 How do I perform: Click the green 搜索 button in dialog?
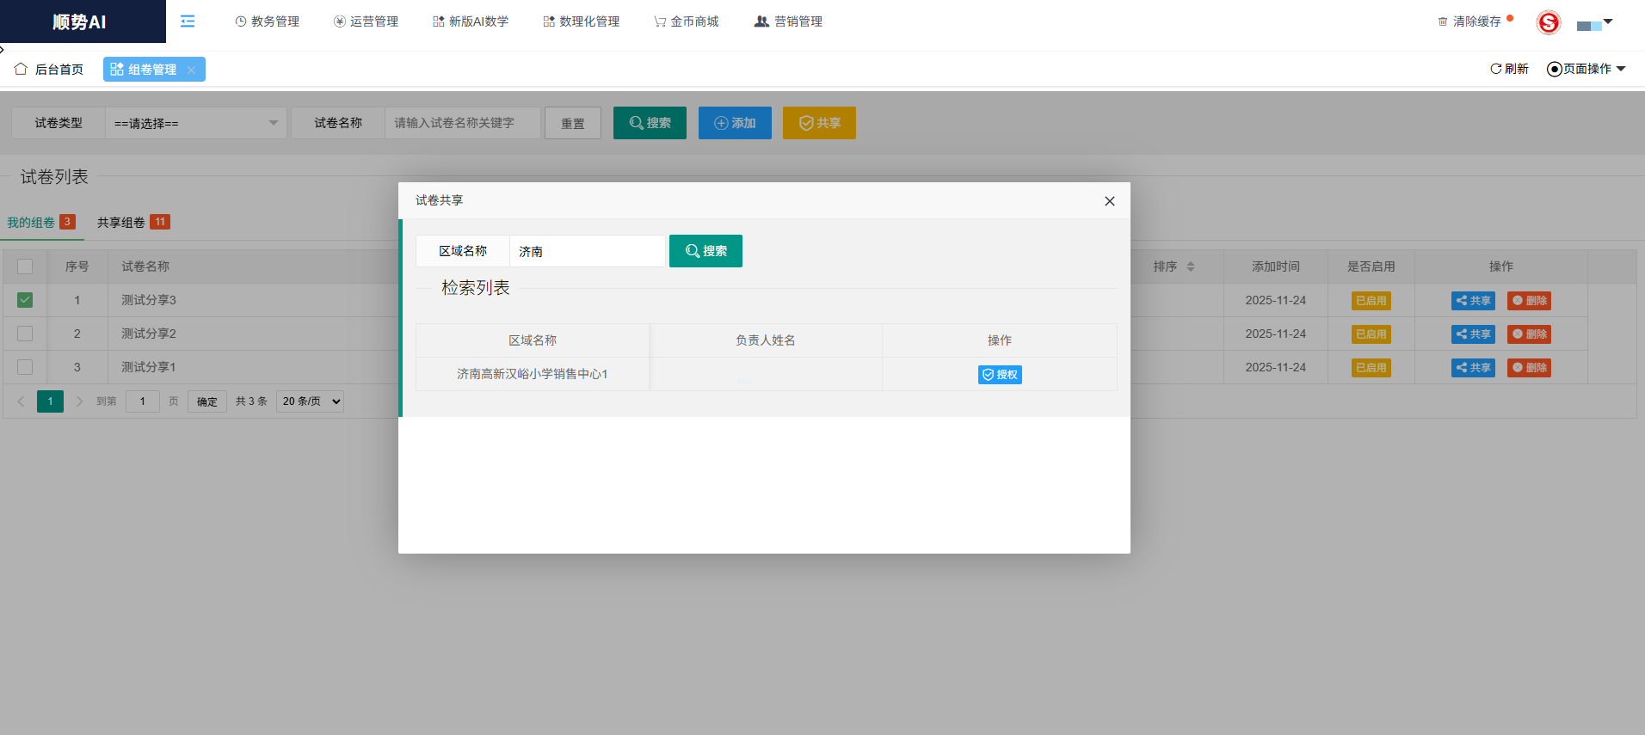(705, 251)
